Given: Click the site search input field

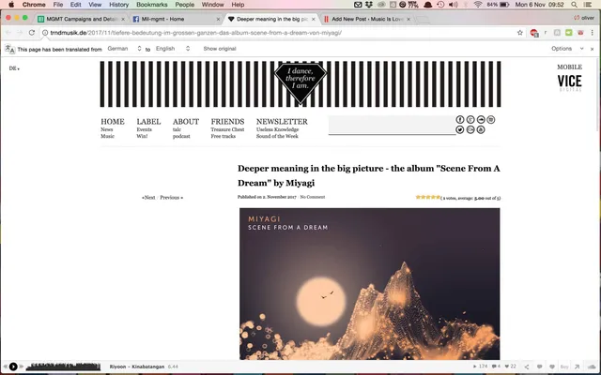Looking at the screenshot, I should tap(392, 125).
